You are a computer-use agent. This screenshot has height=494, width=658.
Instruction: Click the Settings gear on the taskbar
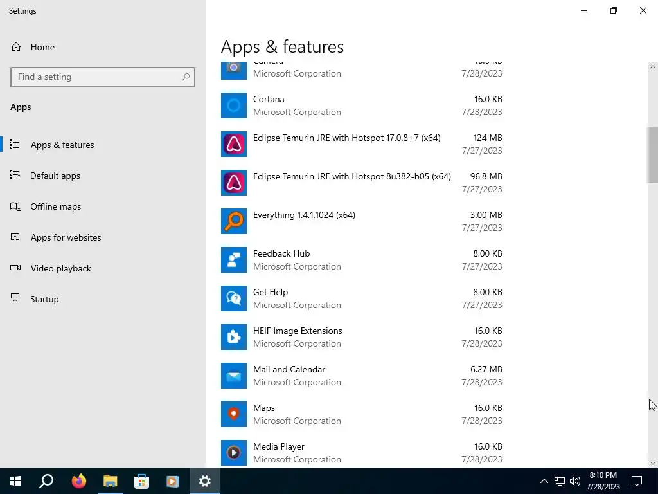point(205,481)
